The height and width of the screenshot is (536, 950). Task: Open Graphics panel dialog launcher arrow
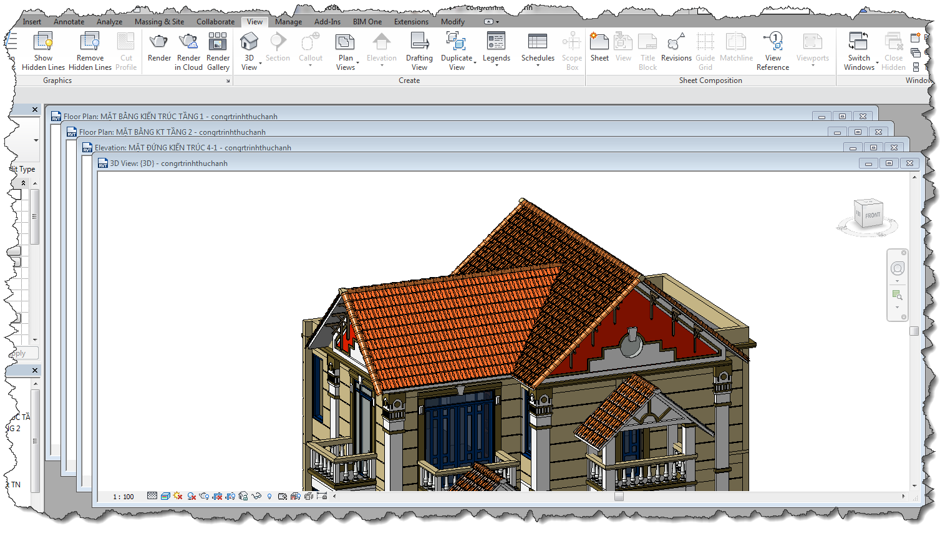(228, 81)
